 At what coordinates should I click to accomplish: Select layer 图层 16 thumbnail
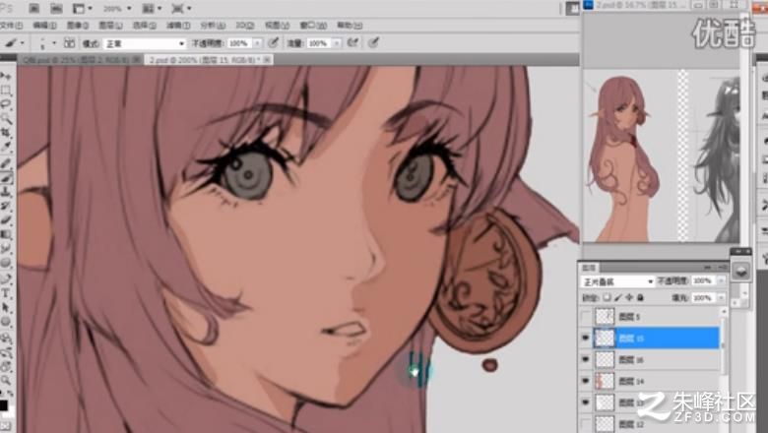(x=605, y=359)
